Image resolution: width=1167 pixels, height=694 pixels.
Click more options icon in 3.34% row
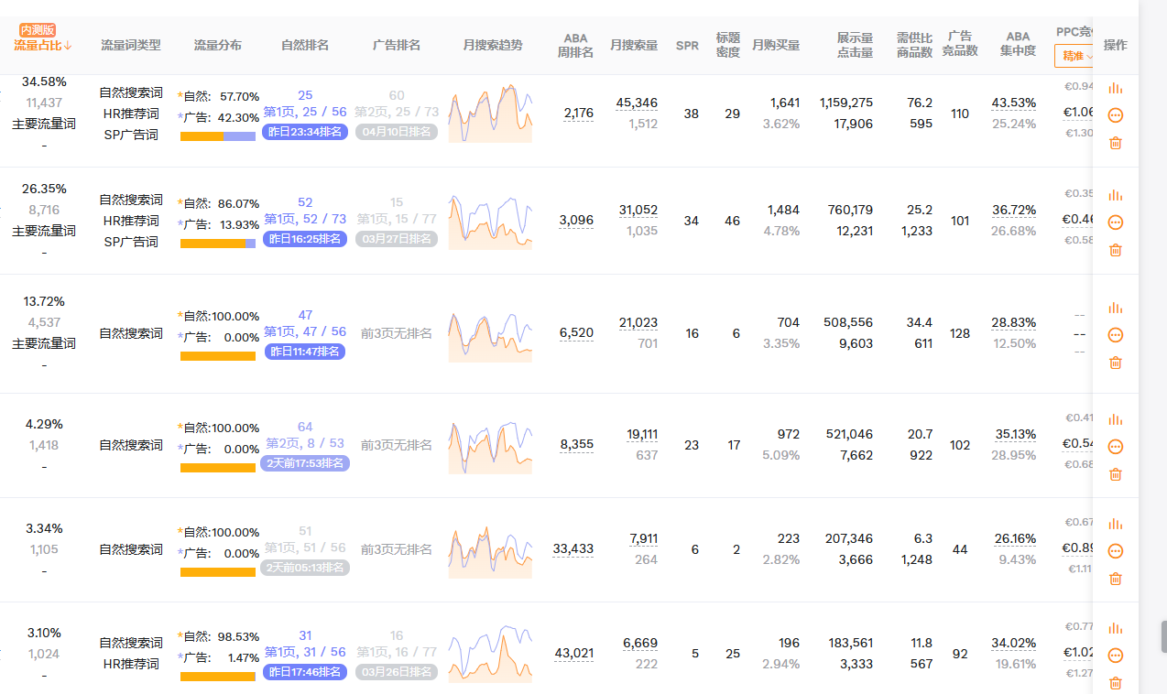(1115, 551)
